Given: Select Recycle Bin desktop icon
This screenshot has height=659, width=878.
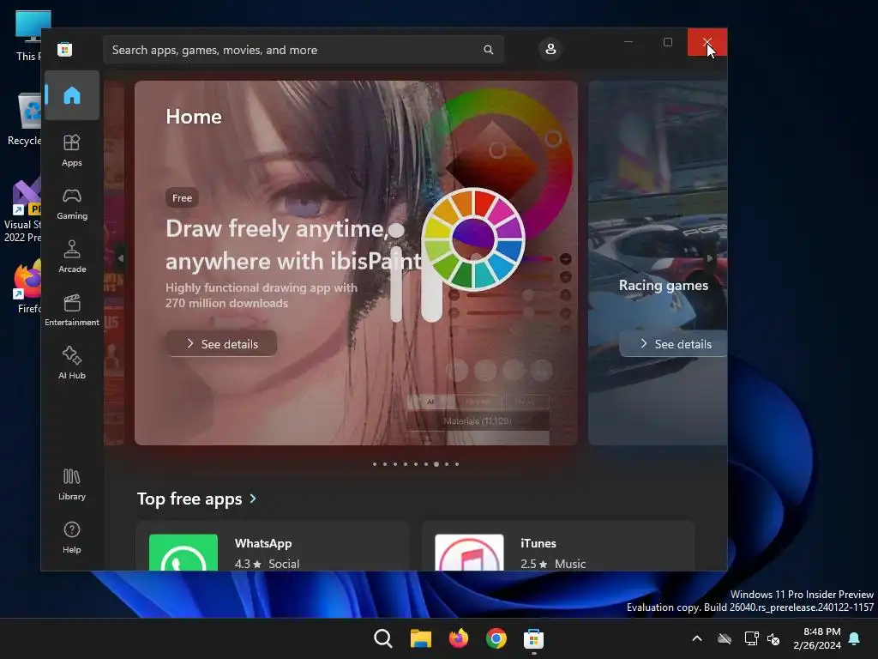Looking at the screenshot, I should click(x=25, y=118).
